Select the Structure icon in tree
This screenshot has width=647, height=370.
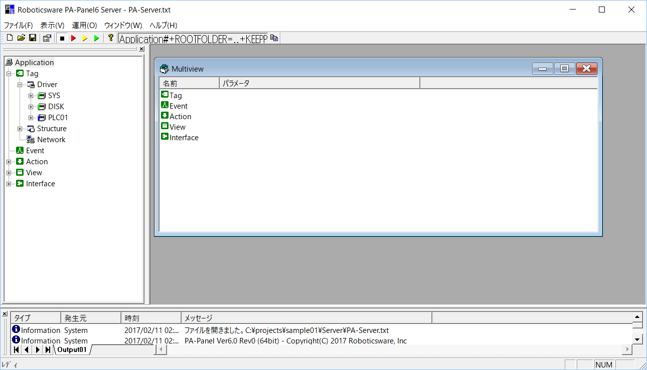point(31,129)
